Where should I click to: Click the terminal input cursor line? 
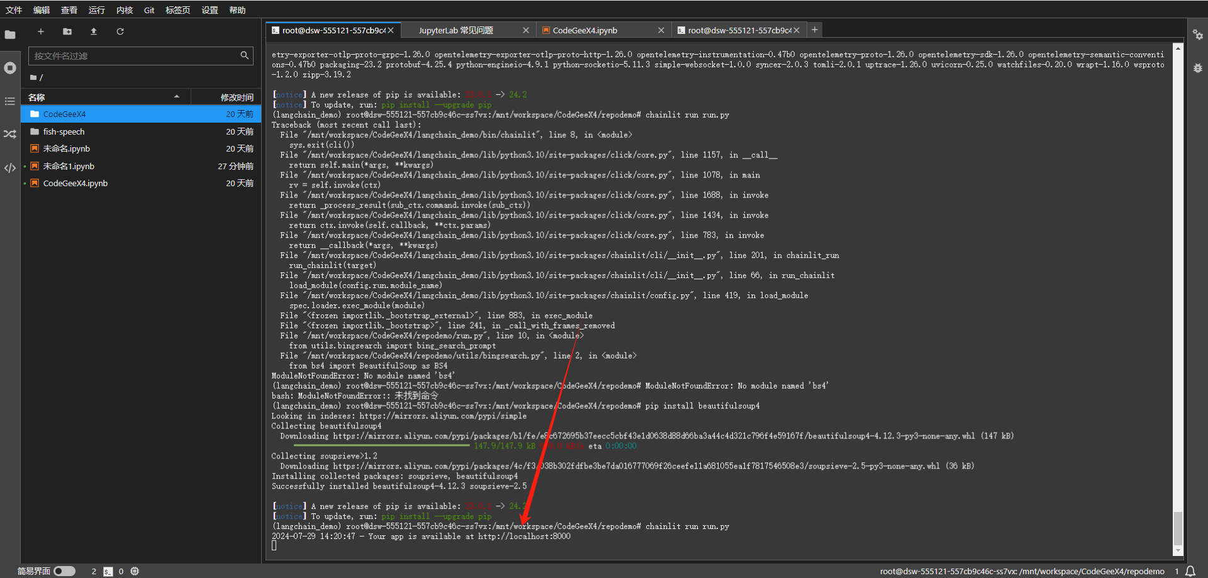tap(274, 546)
